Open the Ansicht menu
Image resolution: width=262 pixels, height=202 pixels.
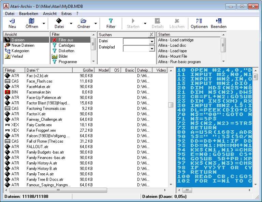(50, 14)
